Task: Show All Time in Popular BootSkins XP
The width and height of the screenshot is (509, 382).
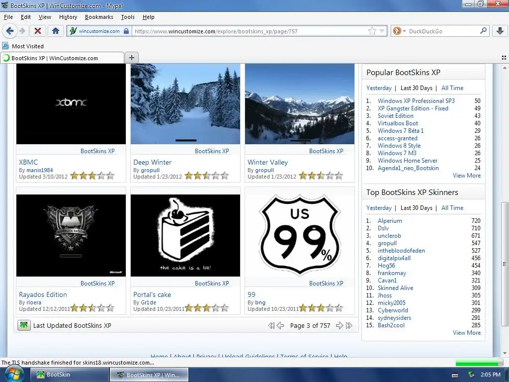Action: click(x=452, y=88)
